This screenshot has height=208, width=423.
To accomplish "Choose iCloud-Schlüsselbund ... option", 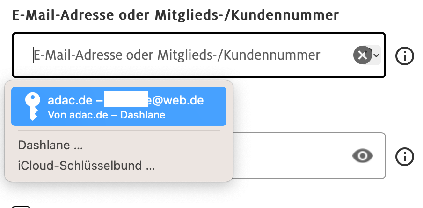I will [x=87, y=166].
